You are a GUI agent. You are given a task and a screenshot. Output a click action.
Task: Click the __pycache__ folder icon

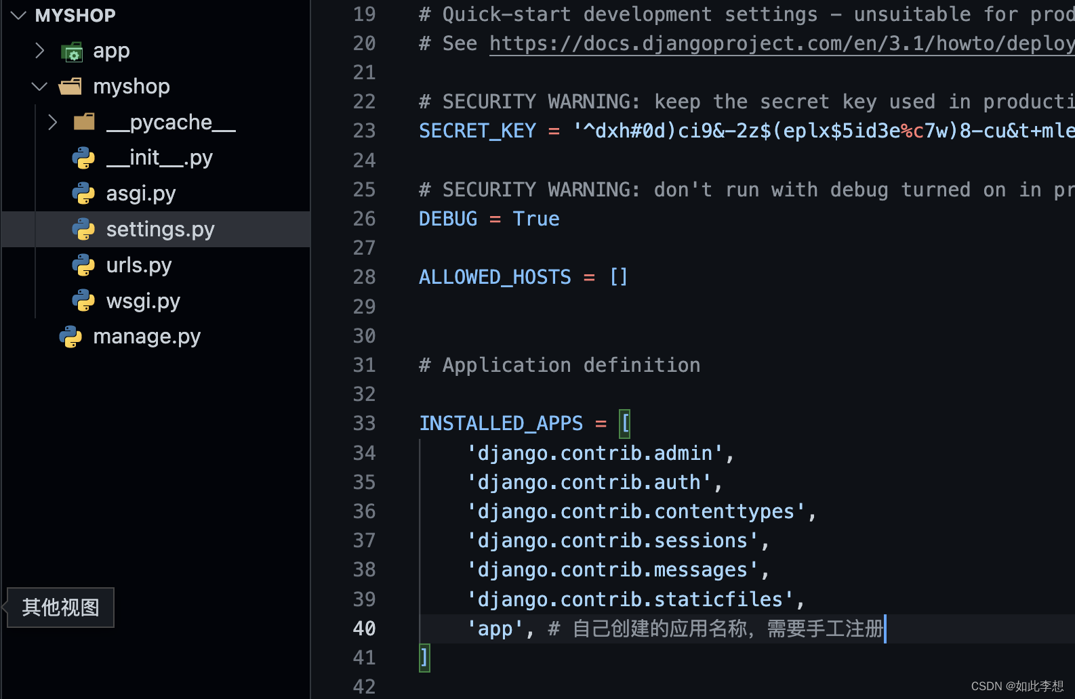84,122
